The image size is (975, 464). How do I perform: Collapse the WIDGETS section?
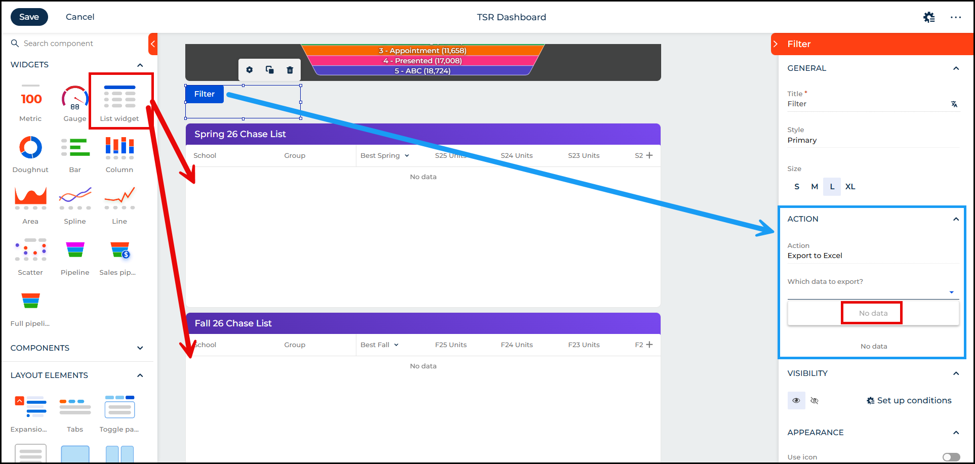coord(140,65)
